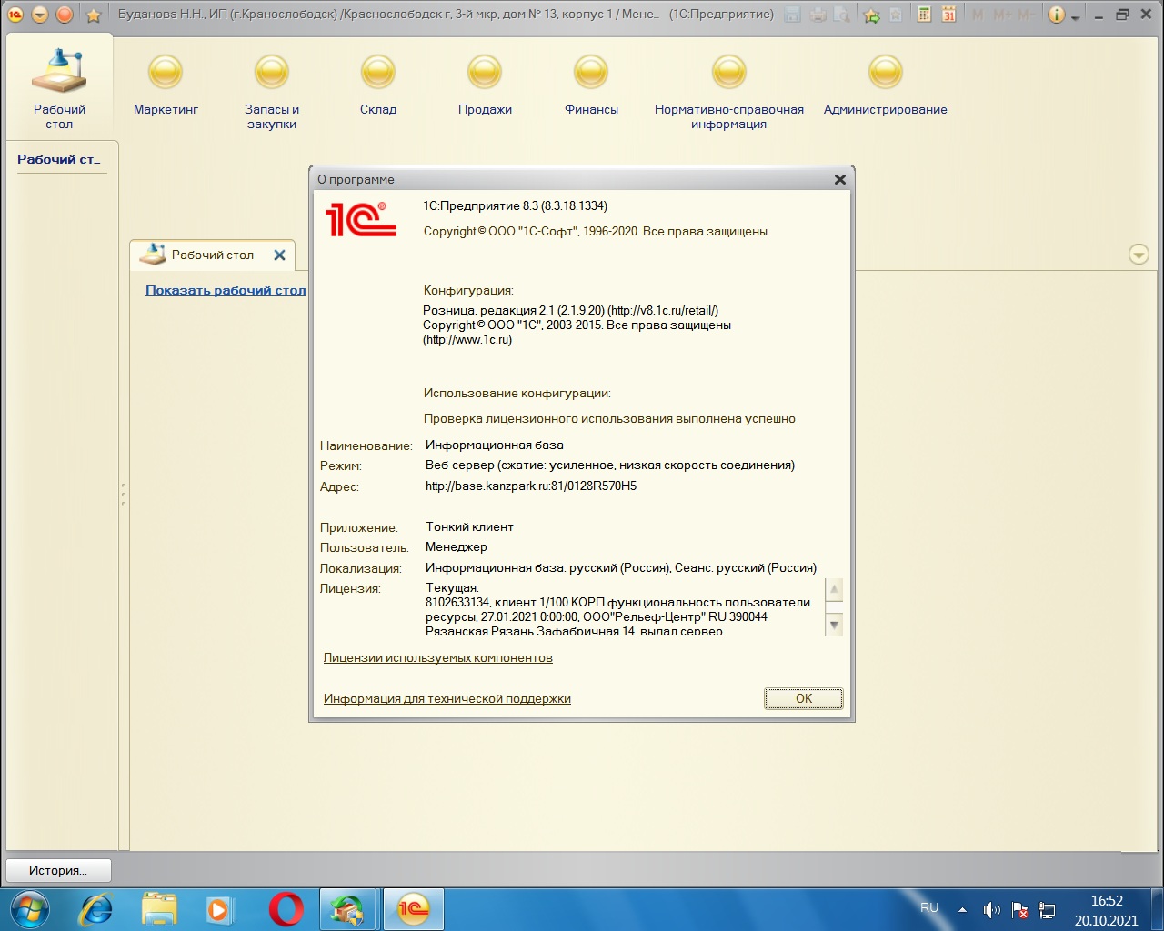Viewport: 1164px width, 931px height.
Task: Click the Тонкий клиент application value
Action: pos(469,526)
